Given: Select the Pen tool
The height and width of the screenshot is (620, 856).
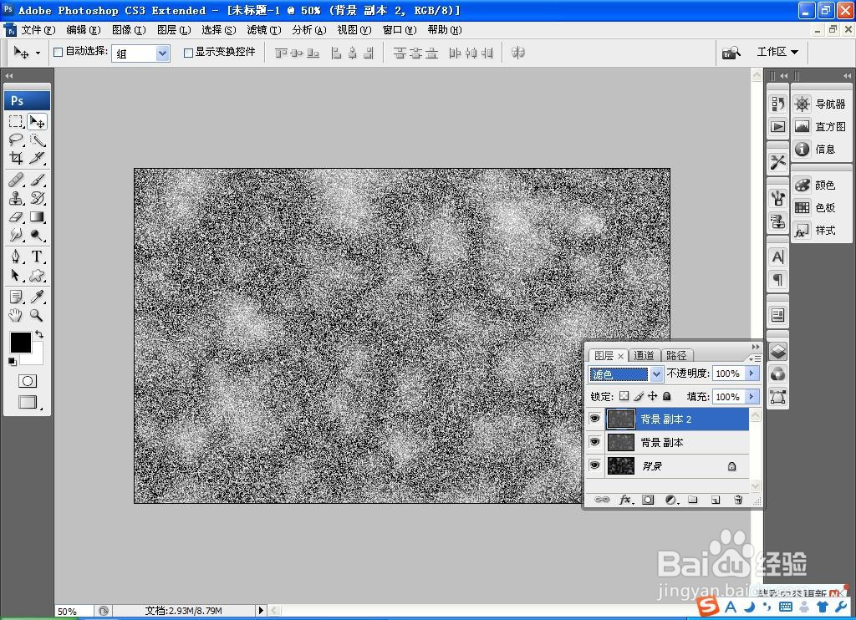Looking at the screenshot, I should coord(17,256).
